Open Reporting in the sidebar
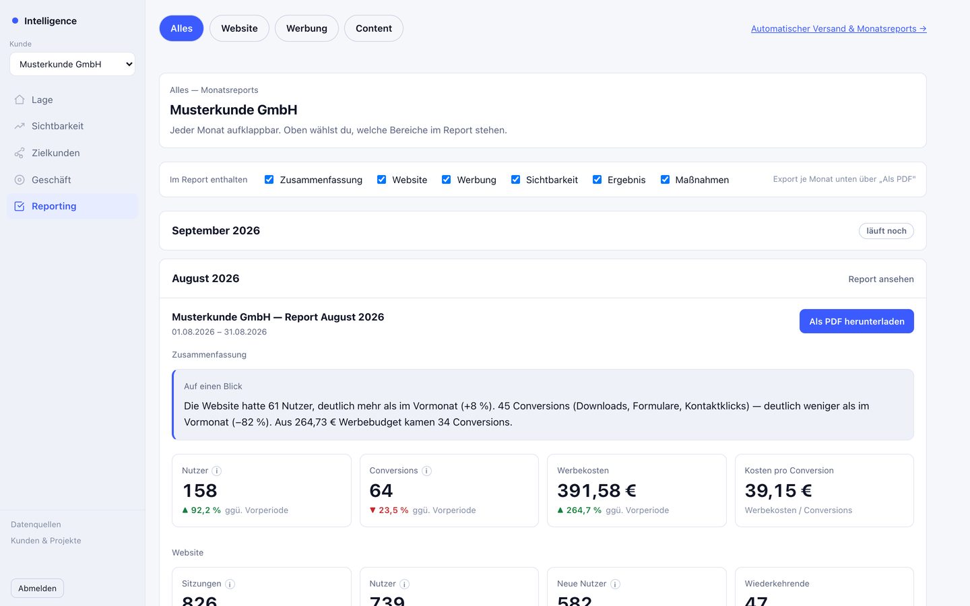Image resolution: width=970 pixels, height=606 pixels. tap(72, 206)
